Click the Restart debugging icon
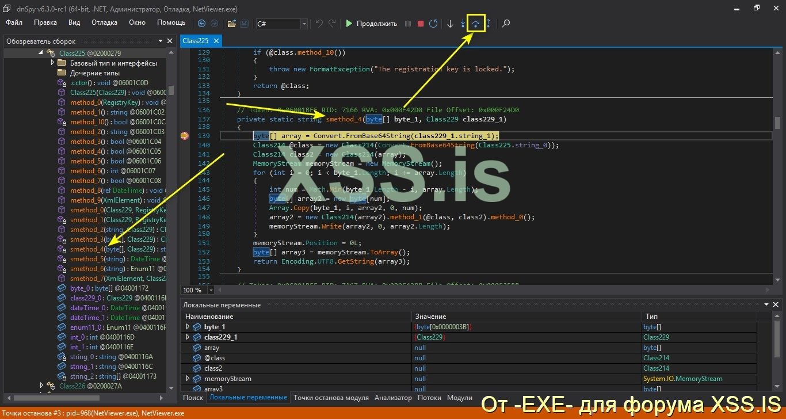 click(433, 24)
